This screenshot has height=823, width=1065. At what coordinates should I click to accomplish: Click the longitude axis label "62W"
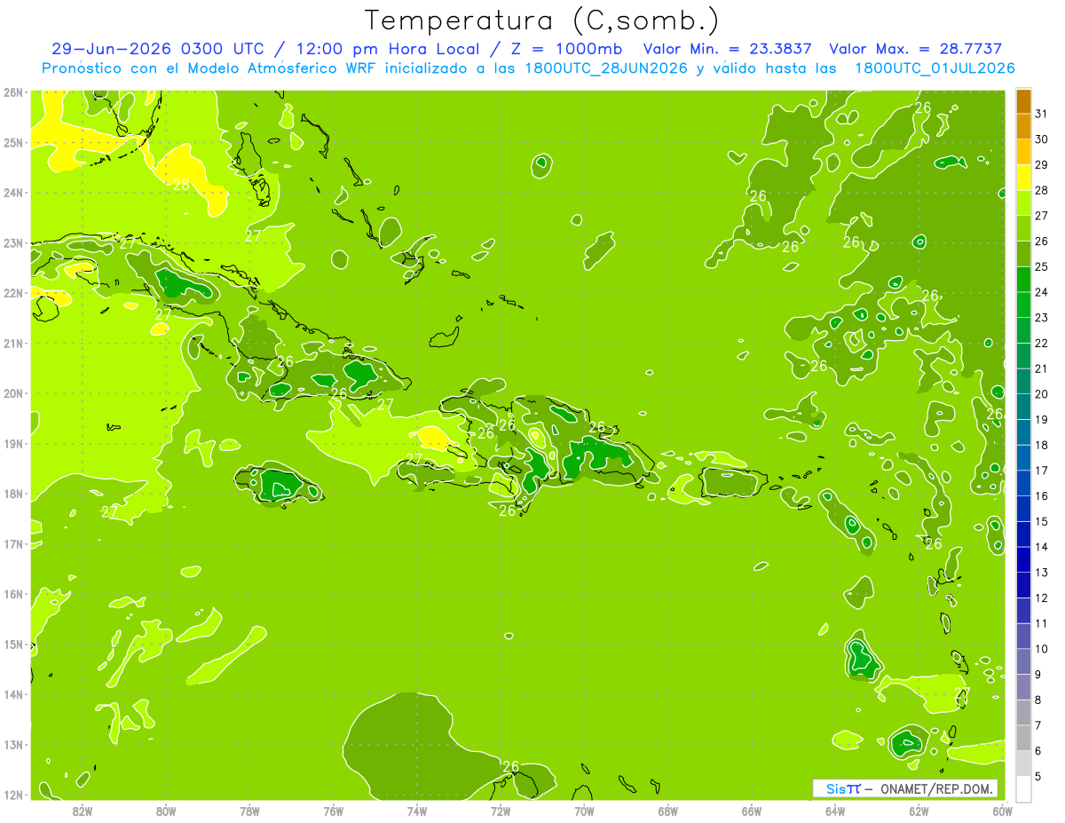point(919,811)
